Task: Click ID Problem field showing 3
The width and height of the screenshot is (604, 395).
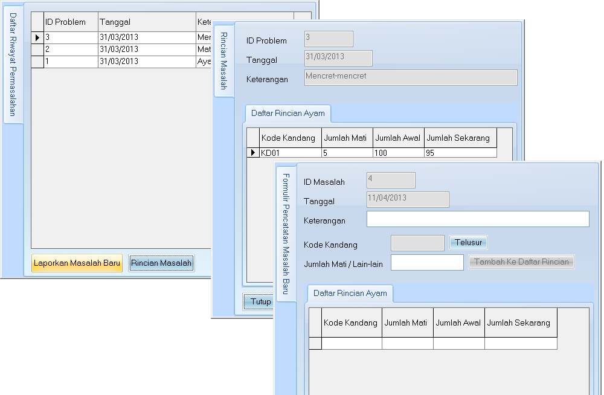Action: coord(329,39)
